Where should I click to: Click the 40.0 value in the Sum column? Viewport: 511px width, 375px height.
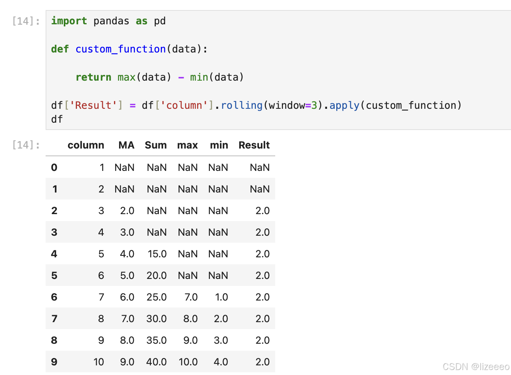pos(157,362)
